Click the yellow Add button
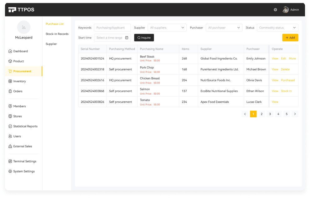310x198 pixels. (290, 38)
